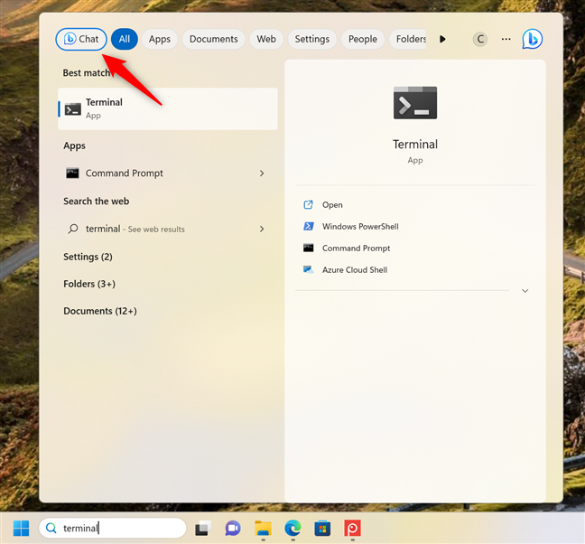Switch to the Settings filter tab
The image size is (585, 544).
(311, 39)
